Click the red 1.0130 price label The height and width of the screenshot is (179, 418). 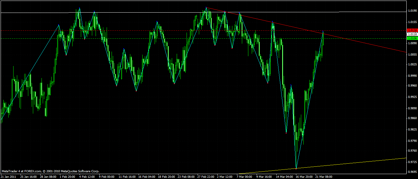click(412, 30)
